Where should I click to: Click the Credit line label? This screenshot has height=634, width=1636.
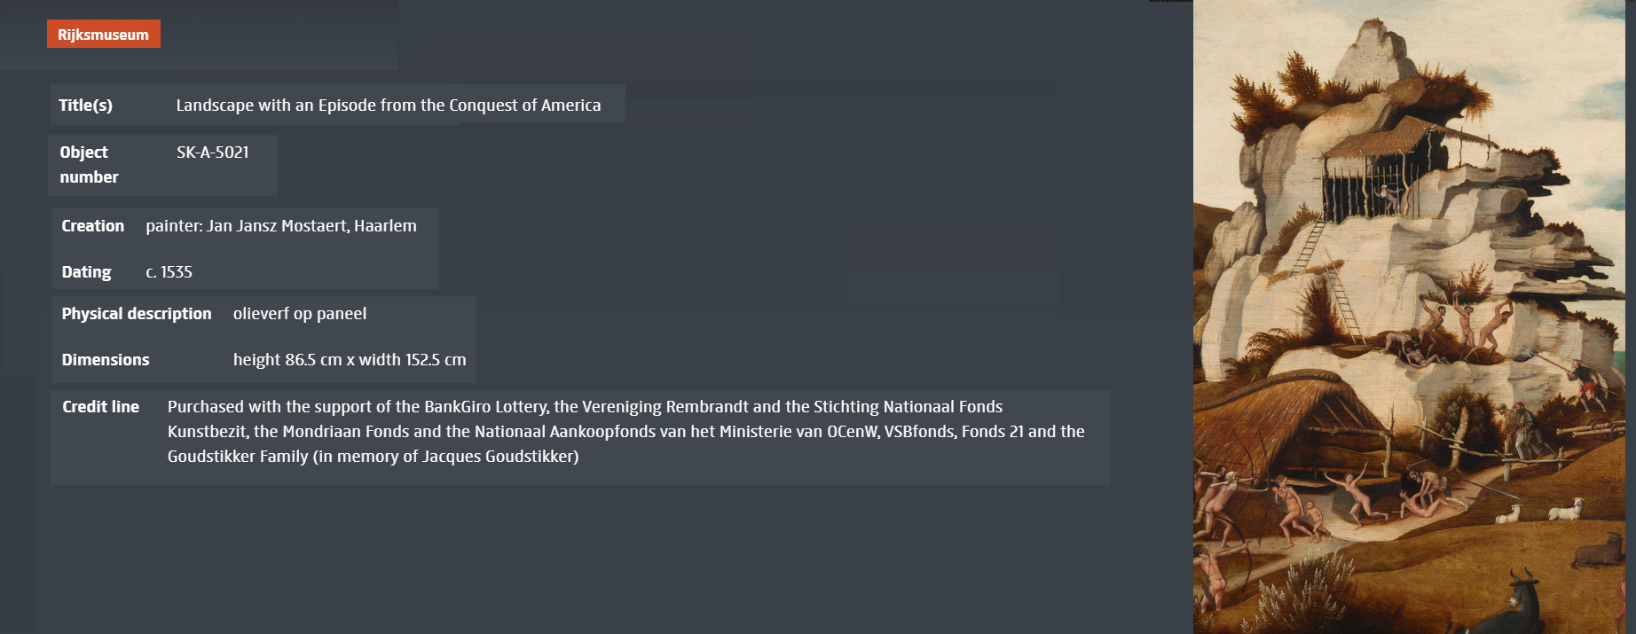100,407
